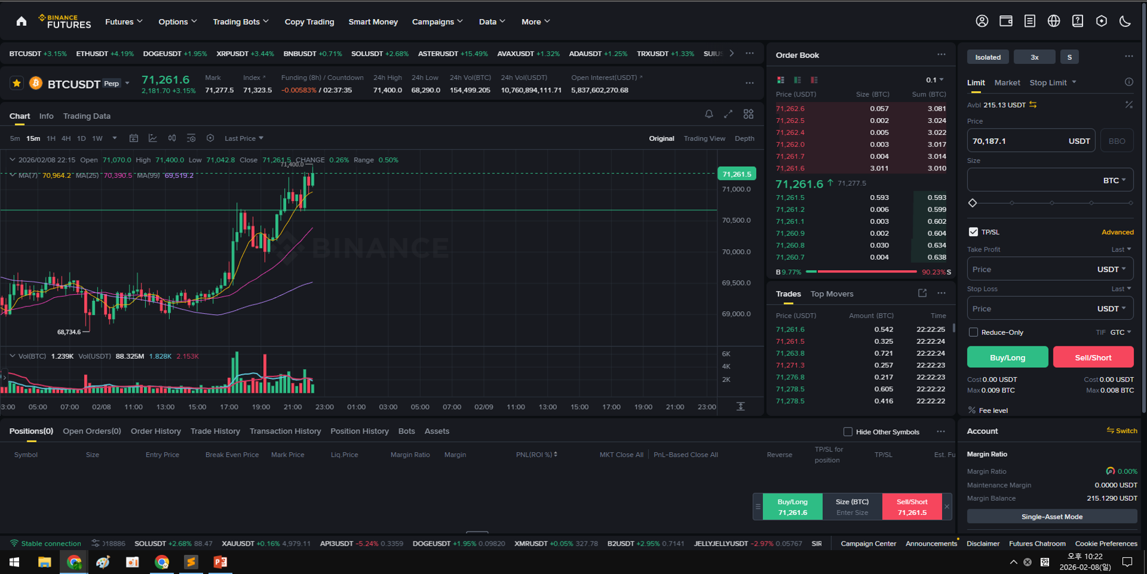1147x574 pixels.
Task: Toggle the BTCUSDT favorite star
Action: point(17,83)
